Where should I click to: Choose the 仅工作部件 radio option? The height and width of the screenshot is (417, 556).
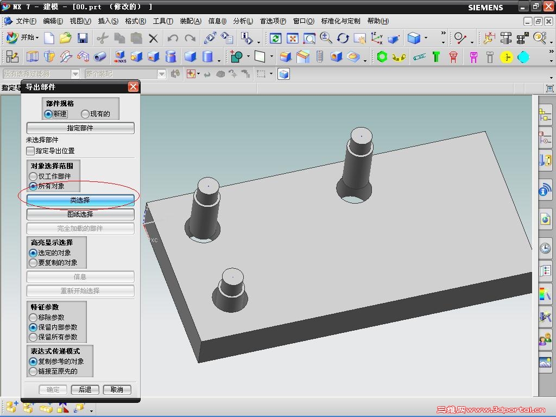click(x=34, y=176)
